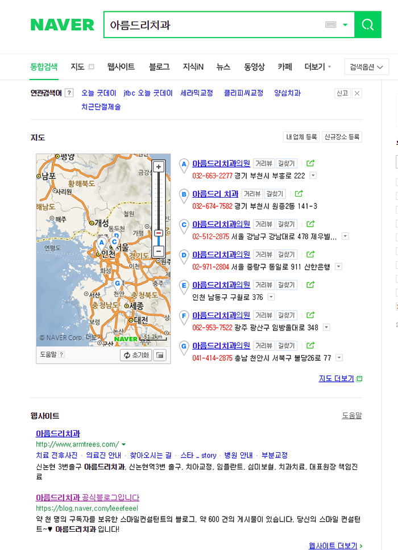Expand address details for result C
The image size is (398, 550).
345,236
